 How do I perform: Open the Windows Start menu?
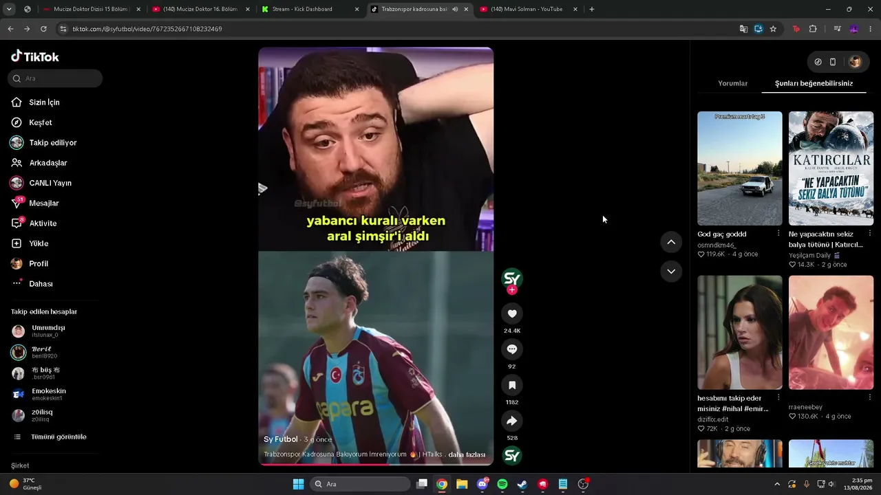pyautogui.click(x=298, y=484)
